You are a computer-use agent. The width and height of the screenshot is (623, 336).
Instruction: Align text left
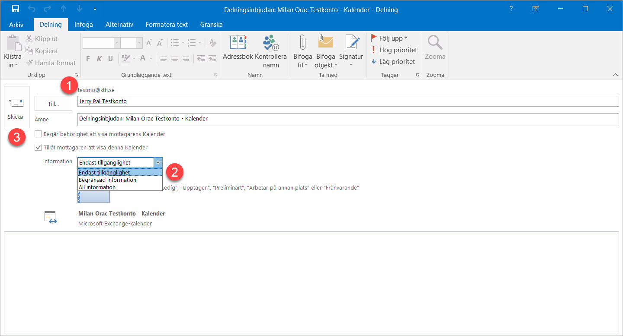(164, 59)
